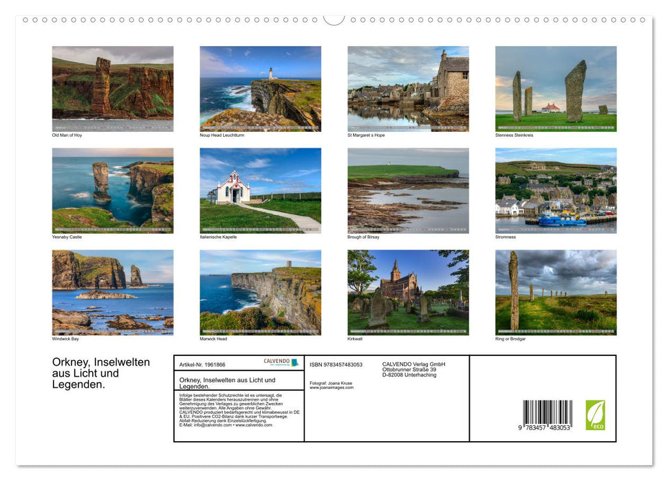Click the Ring or Brodgar image
This screenshot has height=481, width=668.
[x=555, y=292]
